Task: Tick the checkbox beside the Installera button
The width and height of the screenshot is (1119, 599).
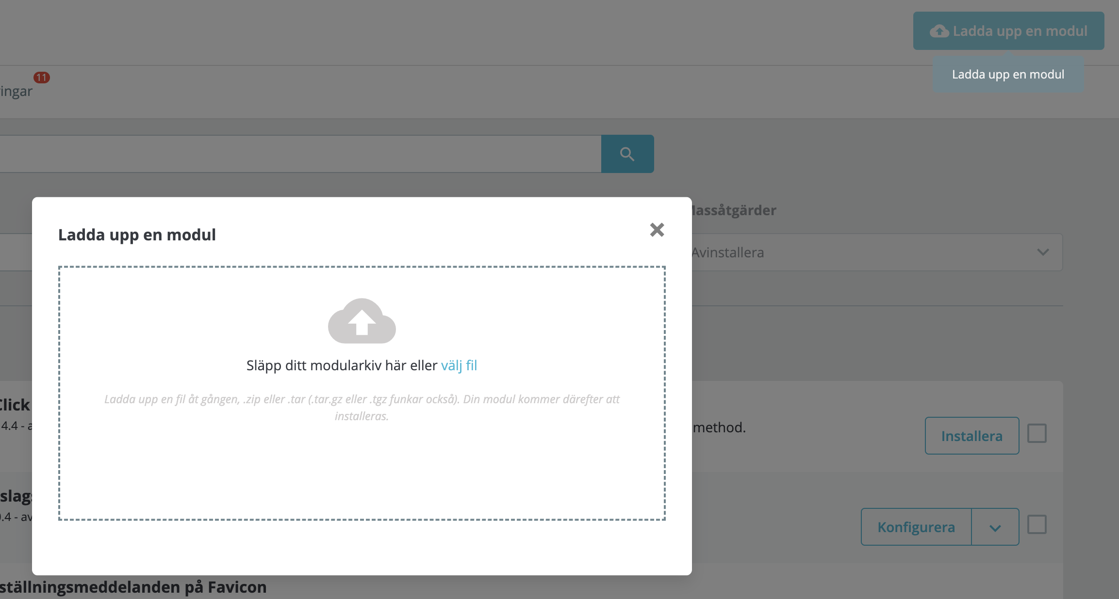Action: pos(1037,433)
